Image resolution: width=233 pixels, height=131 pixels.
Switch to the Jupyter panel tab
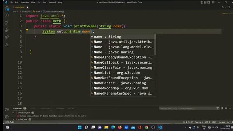pyautogui.click(x=71, y=108)
